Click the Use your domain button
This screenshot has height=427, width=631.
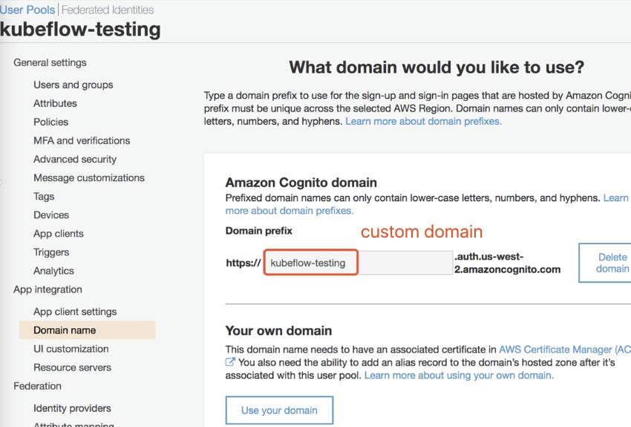point(279,410)
